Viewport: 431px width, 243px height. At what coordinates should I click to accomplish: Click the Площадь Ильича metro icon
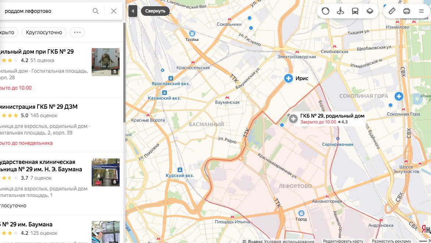tap(232, 217)
